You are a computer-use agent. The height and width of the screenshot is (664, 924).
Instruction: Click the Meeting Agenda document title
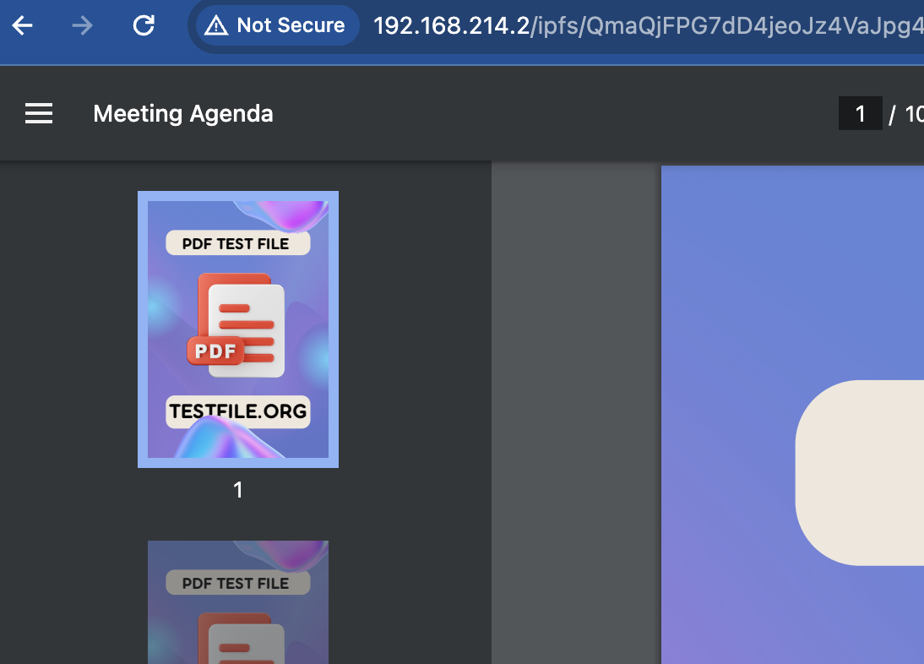[183, 114]
